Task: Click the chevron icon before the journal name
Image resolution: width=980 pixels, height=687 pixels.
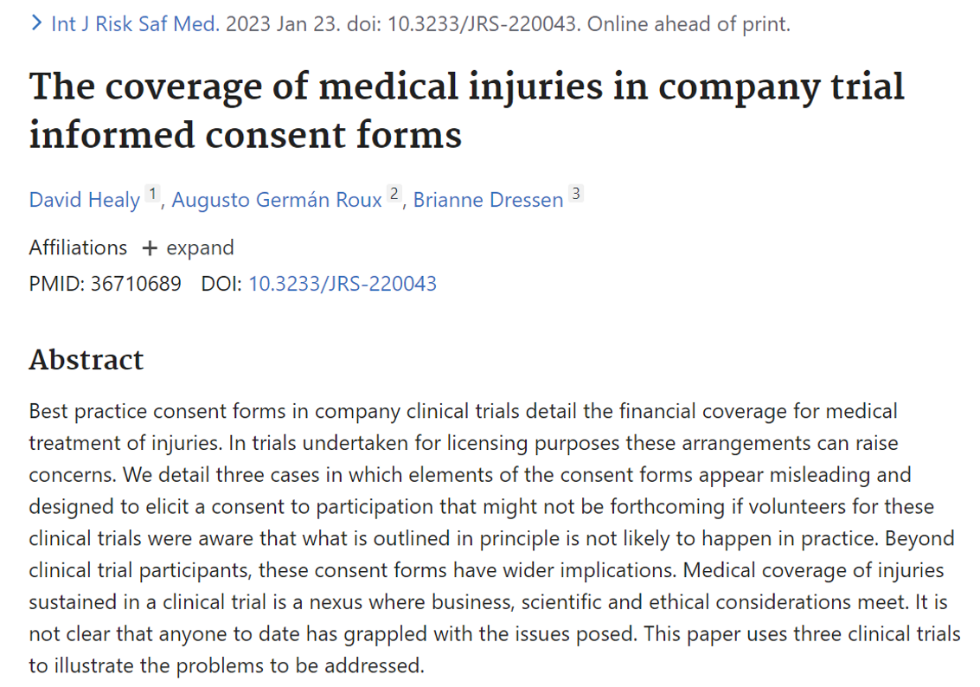Action: click(37, 23)
